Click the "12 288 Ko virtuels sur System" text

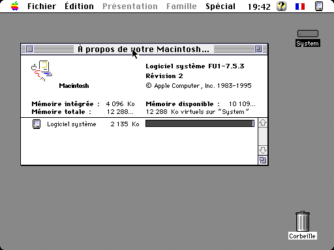[x=197, y=112]
